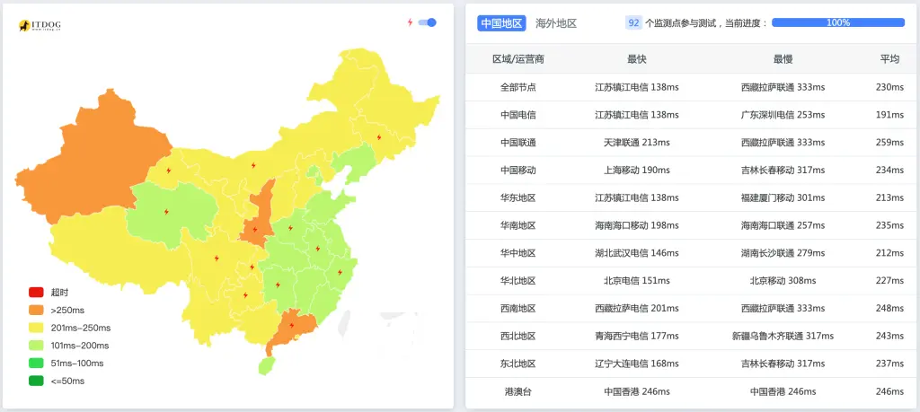Click the lightning marker in northeast China
920x412 pixels.
point(378,137)
